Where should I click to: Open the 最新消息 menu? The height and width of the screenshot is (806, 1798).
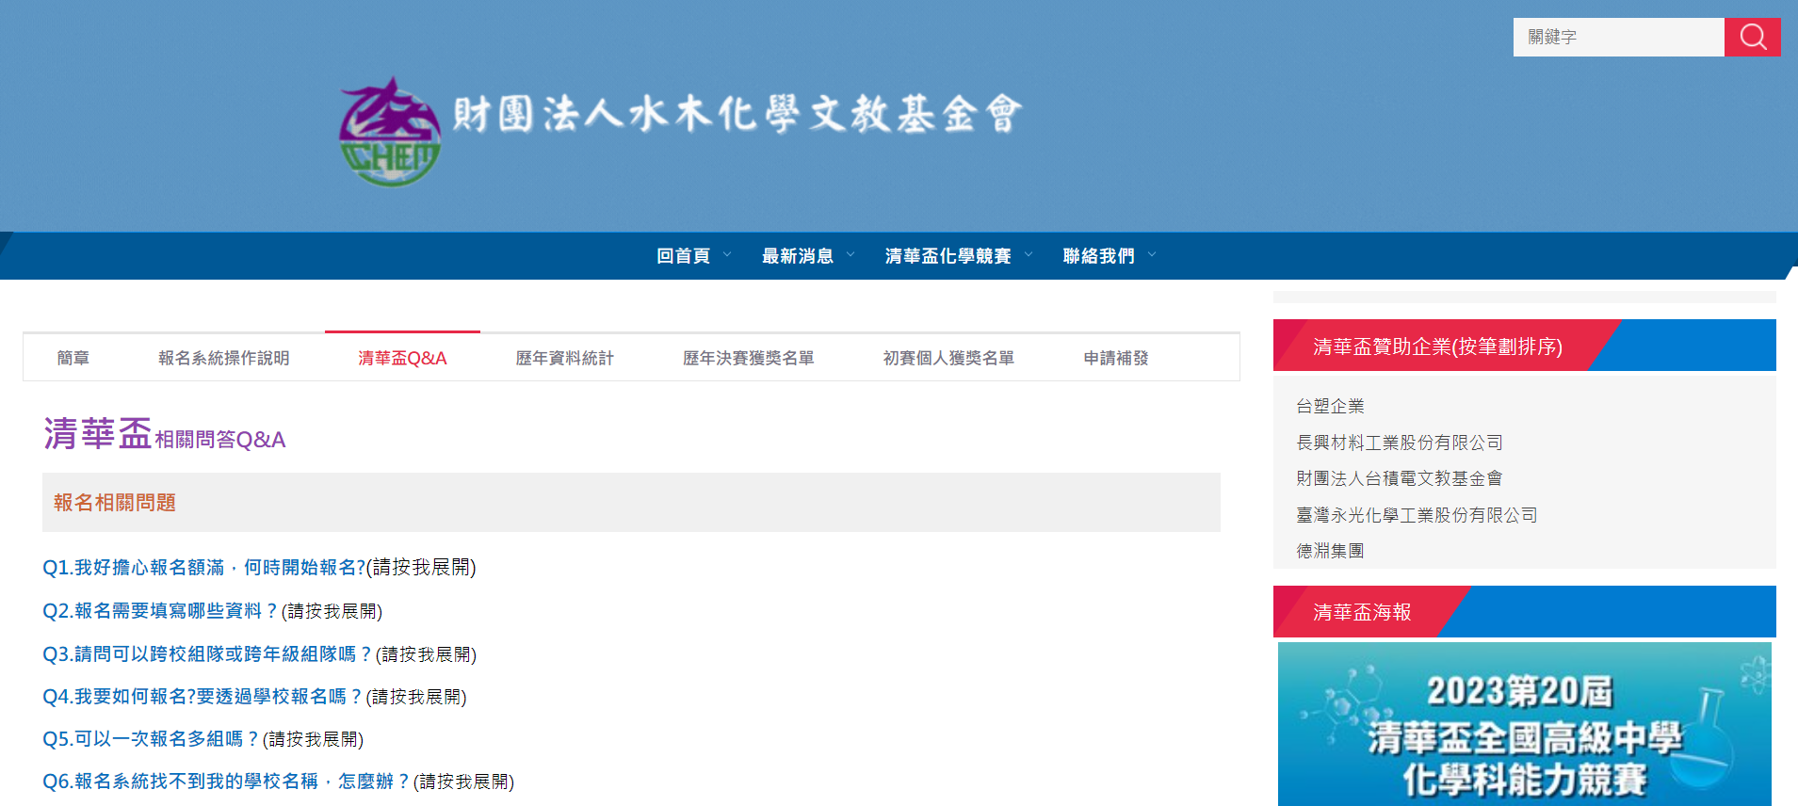click(x=797, y=255)
